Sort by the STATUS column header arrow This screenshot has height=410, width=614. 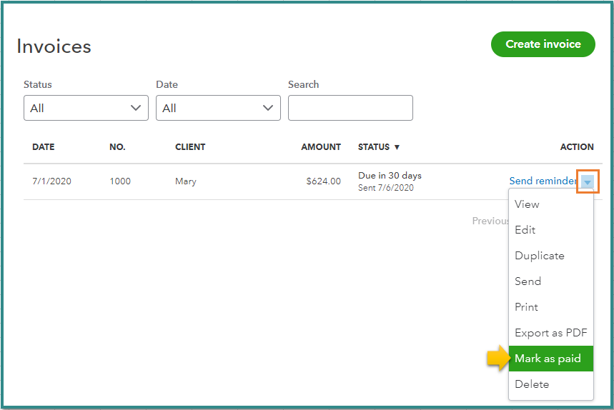pos(397,147)
